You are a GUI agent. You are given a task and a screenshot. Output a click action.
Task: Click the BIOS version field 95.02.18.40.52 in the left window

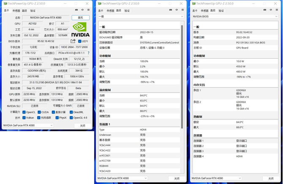[46, 41]
